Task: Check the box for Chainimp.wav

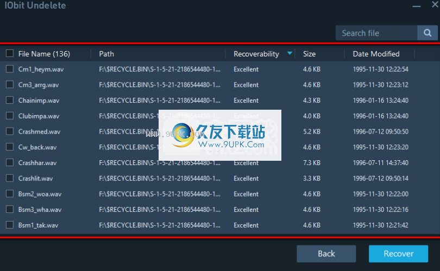Action: pyautogui.click(x=10, y=100)
